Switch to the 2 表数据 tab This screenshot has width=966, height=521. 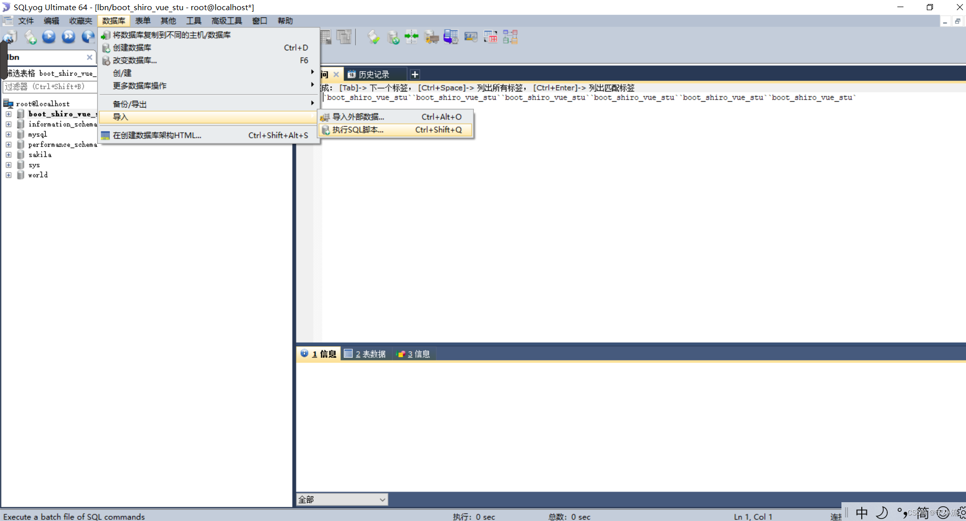point(365,354)
